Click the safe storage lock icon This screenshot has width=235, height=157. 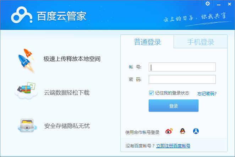[27, 125]
